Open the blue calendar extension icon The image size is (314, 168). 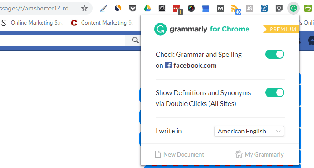coord(206,8)
